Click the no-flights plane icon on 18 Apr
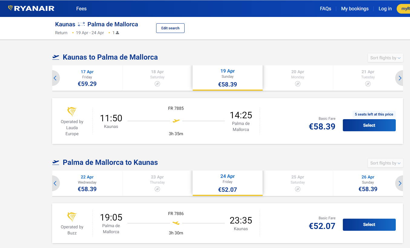410x248 pixels. (x=157, y=84)
